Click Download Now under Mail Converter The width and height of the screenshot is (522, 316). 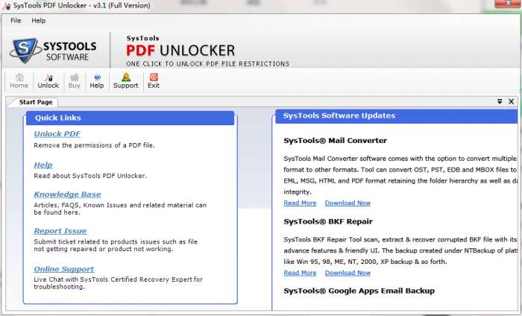[x=348, y=203]
